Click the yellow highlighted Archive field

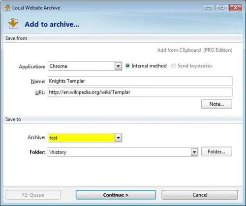point(82,138)
